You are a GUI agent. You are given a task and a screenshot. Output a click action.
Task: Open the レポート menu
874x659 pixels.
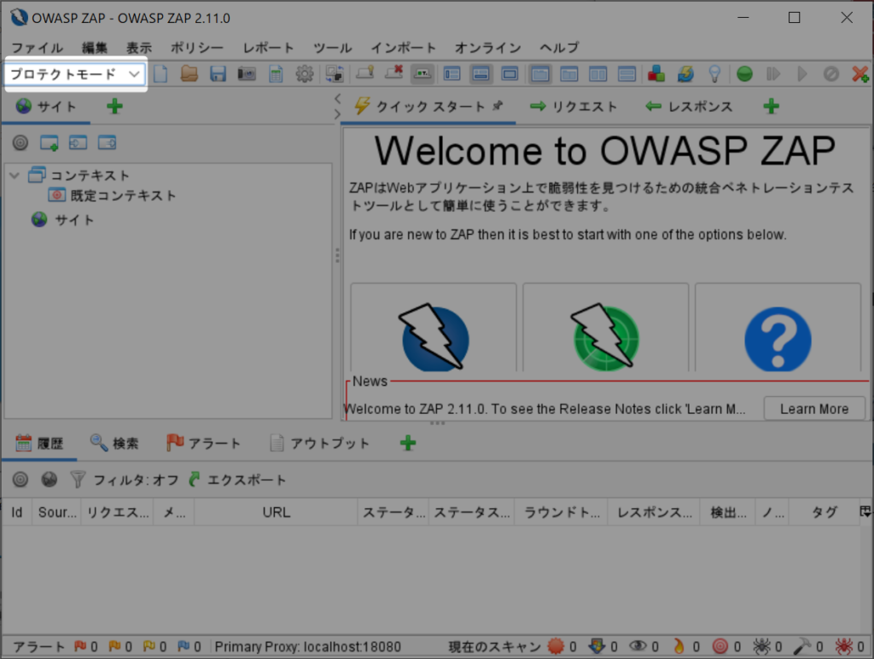(x=268, y=48)
